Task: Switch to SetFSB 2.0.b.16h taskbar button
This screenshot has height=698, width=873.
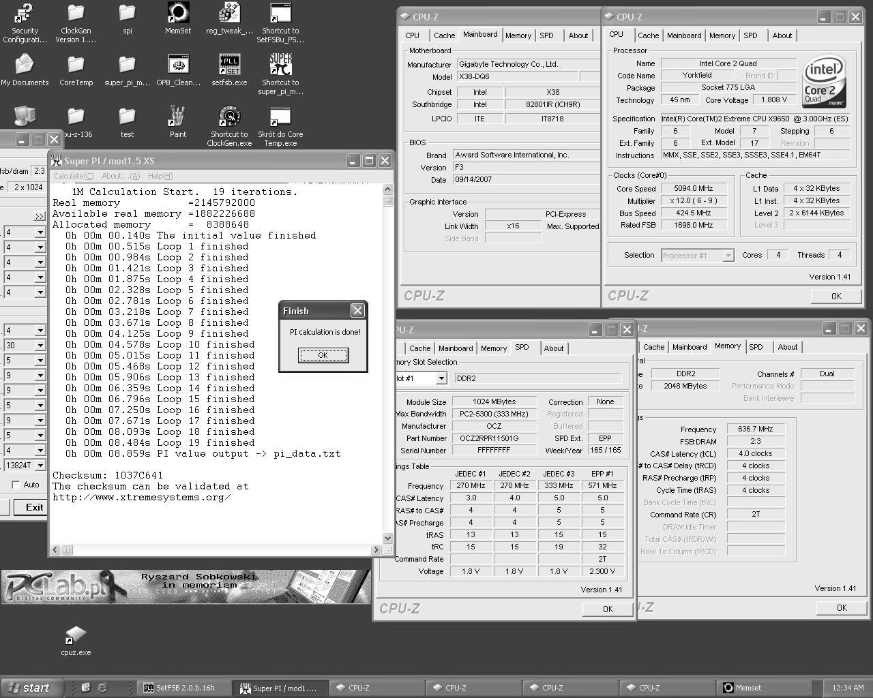Action: pos(184,688)
